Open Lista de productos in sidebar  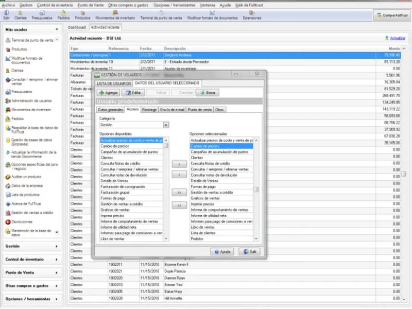(23, 195)
